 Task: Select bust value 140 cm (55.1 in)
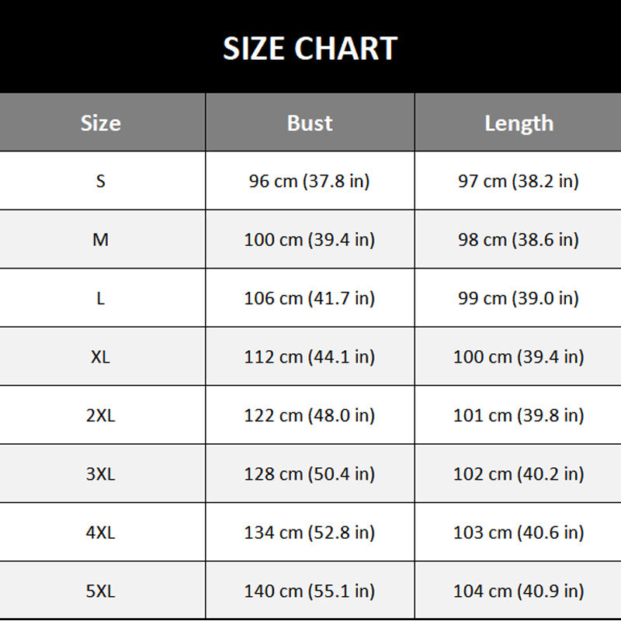pos(309,591)
